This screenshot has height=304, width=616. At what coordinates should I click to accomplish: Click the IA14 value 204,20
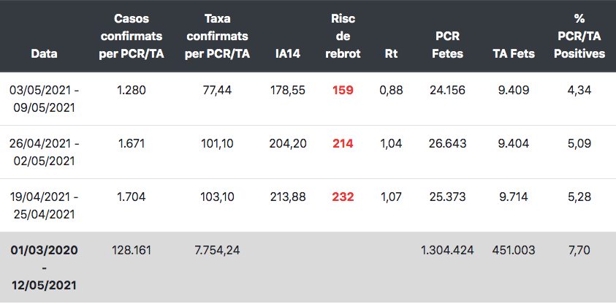[x=287, y=144]
